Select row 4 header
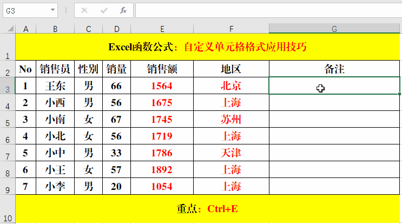The width and height of the screenshot is (402, 224). tap(8, 102)
